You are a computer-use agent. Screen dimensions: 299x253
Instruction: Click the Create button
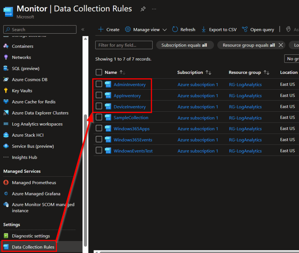[109, 30]
